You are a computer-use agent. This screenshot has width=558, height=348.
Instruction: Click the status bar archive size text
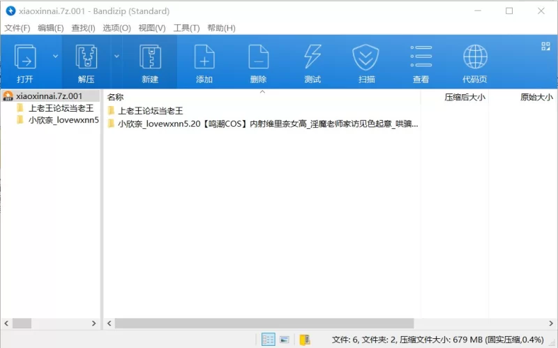[x=438, y=340]
